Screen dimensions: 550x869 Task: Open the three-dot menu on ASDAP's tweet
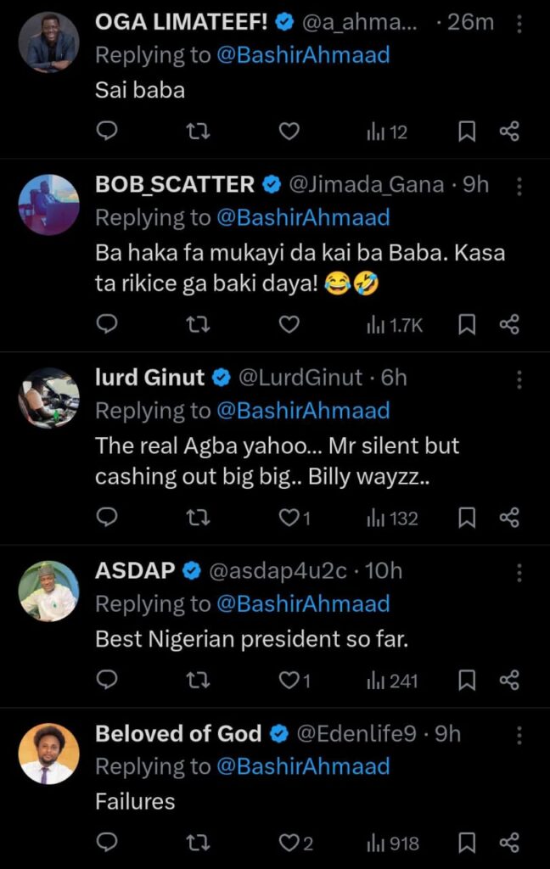click(519, 572)
